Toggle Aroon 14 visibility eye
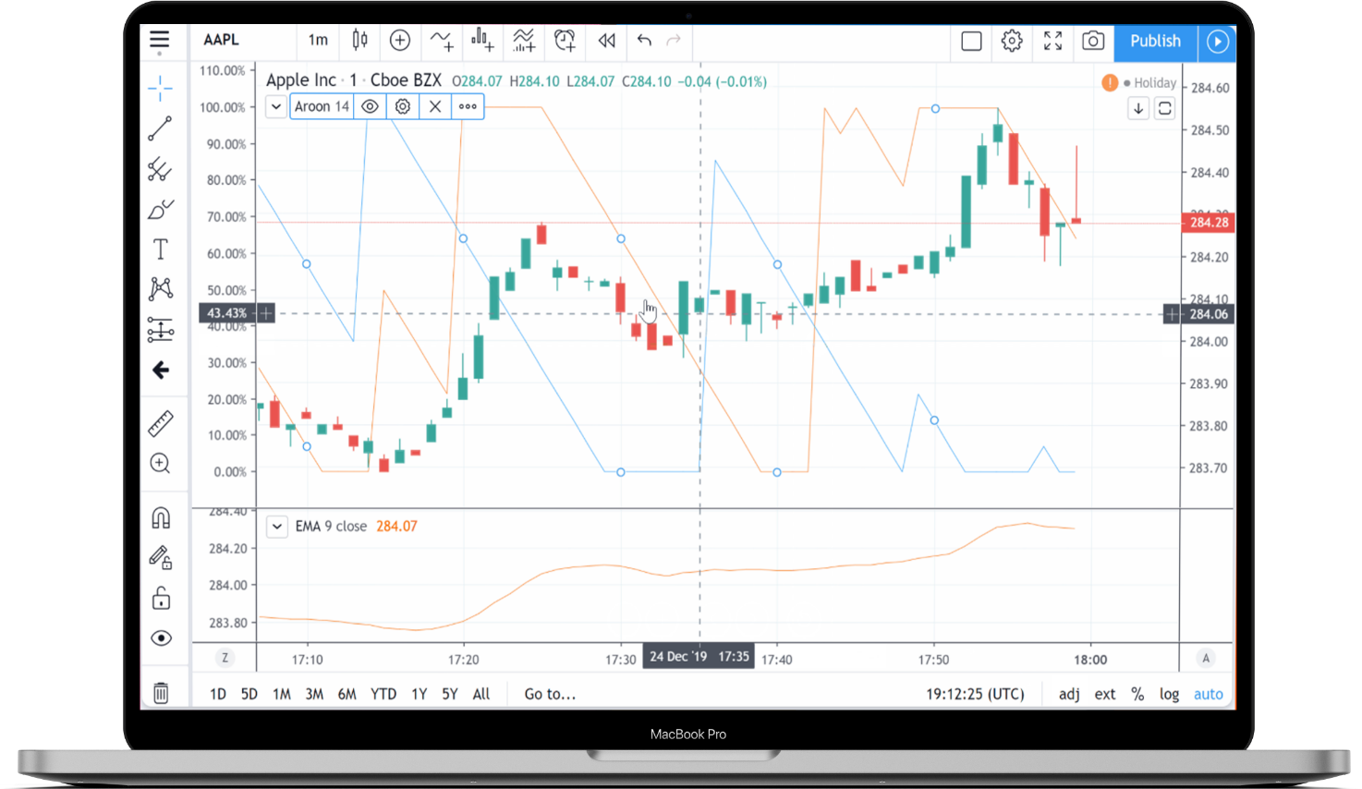The width and height of the screenshot is (1362, 789). point(370,106)
